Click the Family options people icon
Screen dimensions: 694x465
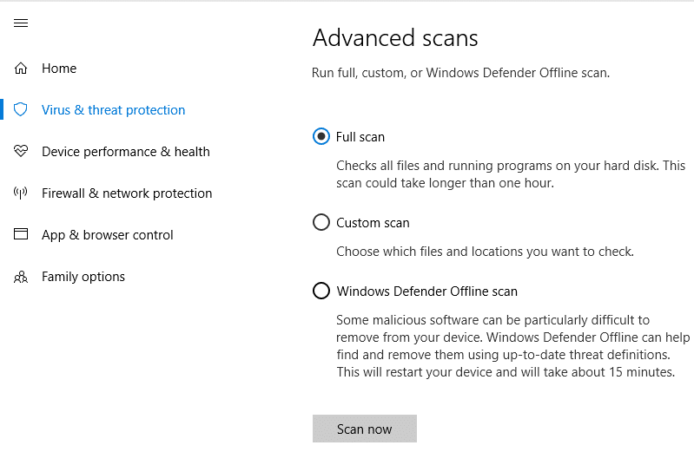pyautogui.click(x=21, y=277)
